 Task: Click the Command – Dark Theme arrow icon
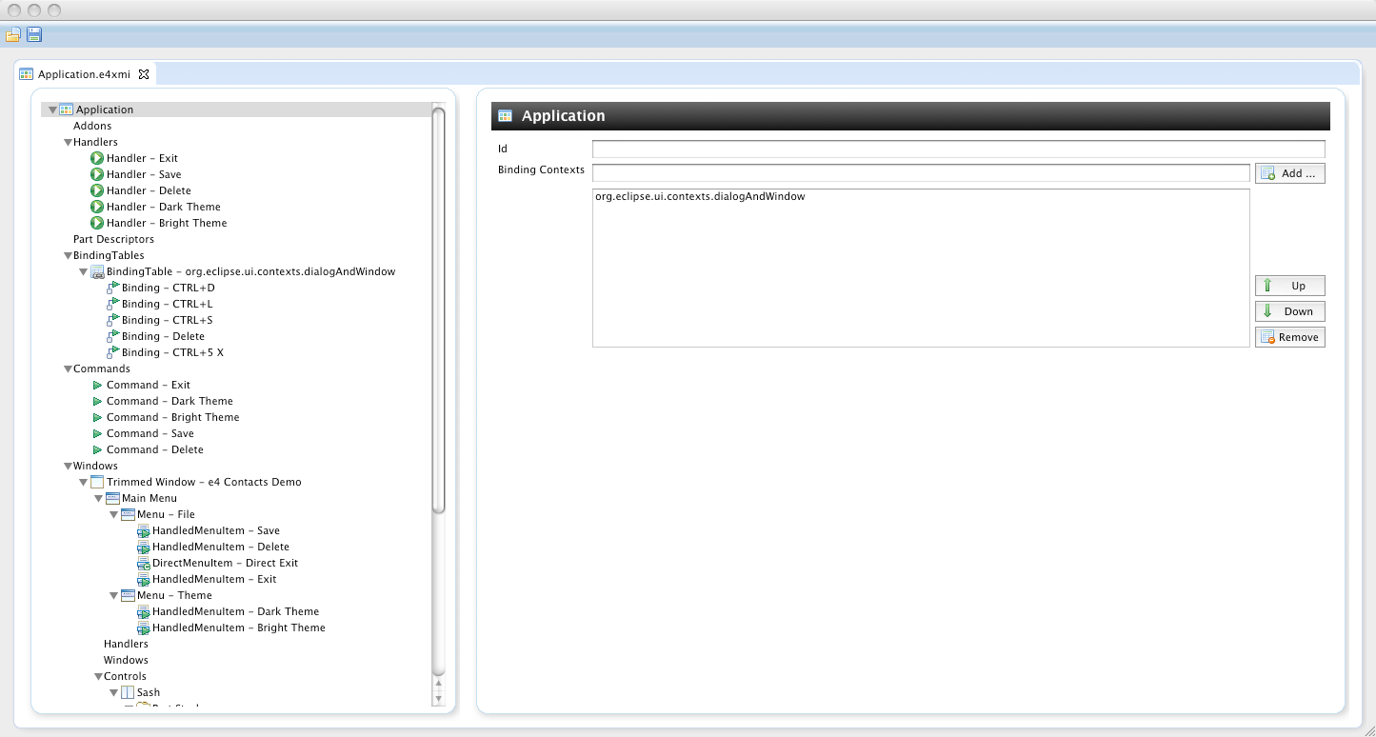click(x=97, y=401)
